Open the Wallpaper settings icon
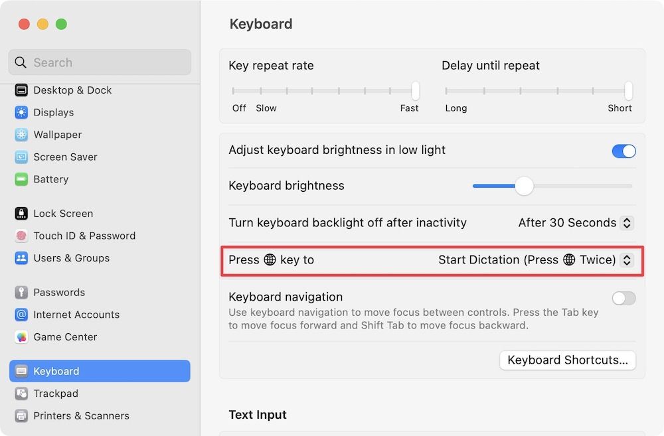 coord(22,135)
